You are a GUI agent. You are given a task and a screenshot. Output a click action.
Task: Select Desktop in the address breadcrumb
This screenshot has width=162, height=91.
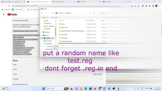(68, 13)
